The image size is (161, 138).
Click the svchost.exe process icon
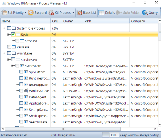click(x=22, y=66)
